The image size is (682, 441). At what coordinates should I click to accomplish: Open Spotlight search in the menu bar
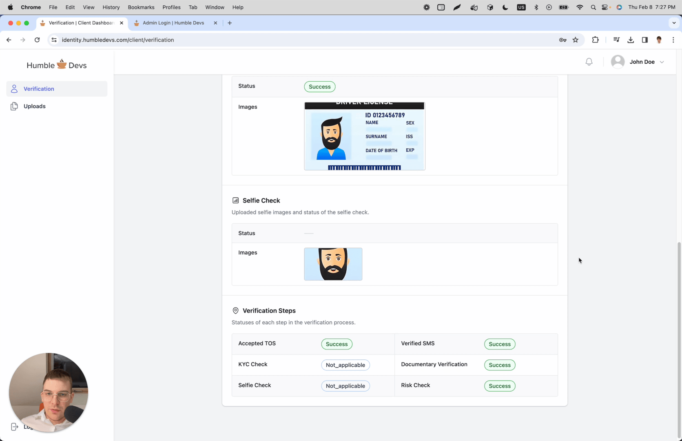tap(593, 7)
